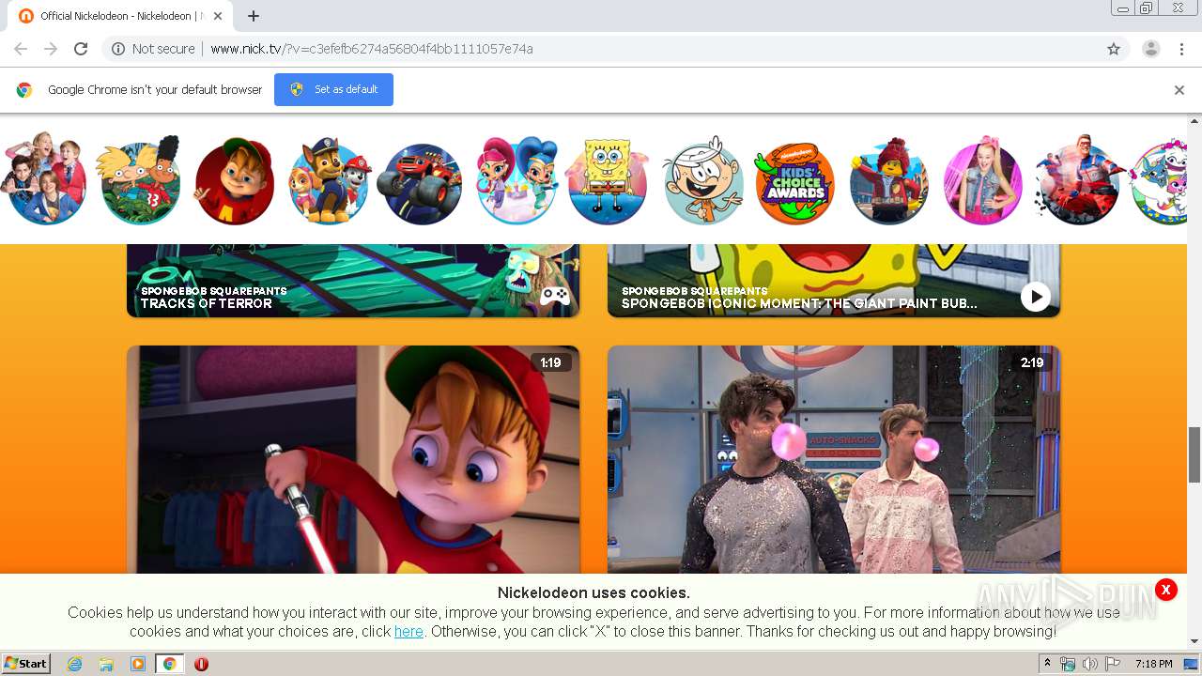
Task: Click the scrollbar up arrow
Action: point(1194,121)
